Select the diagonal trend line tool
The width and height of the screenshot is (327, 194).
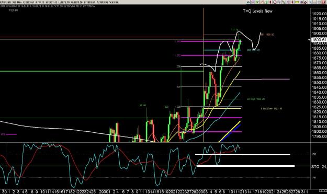point(283,2)
